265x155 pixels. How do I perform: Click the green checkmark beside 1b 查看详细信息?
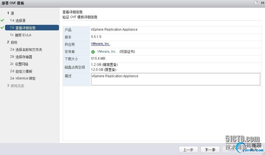pos(3,28)
